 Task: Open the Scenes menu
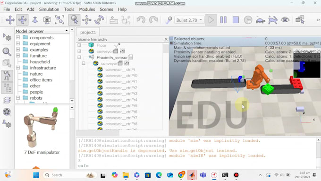click(107, 9)
